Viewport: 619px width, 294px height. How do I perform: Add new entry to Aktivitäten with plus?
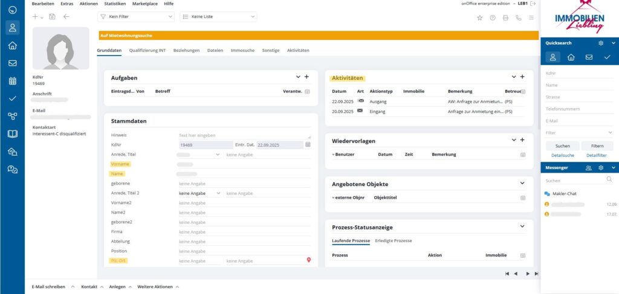[x=522, y=77]
